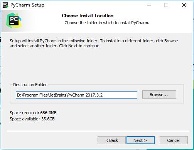Click the disabled maximize window button

(166, 5)
